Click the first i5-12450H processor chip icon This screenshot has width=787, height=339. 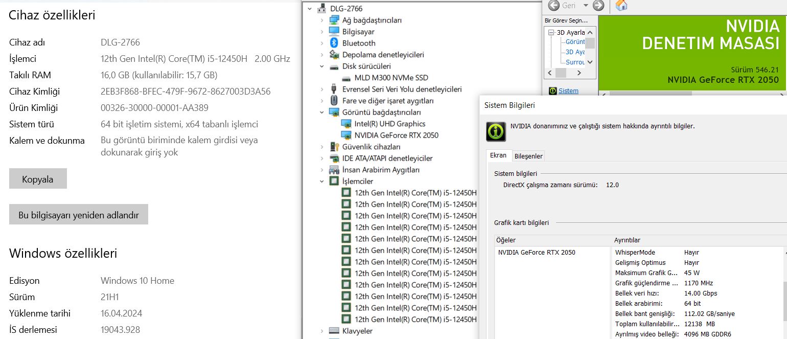pyautogui.click(x=346, y=193)
